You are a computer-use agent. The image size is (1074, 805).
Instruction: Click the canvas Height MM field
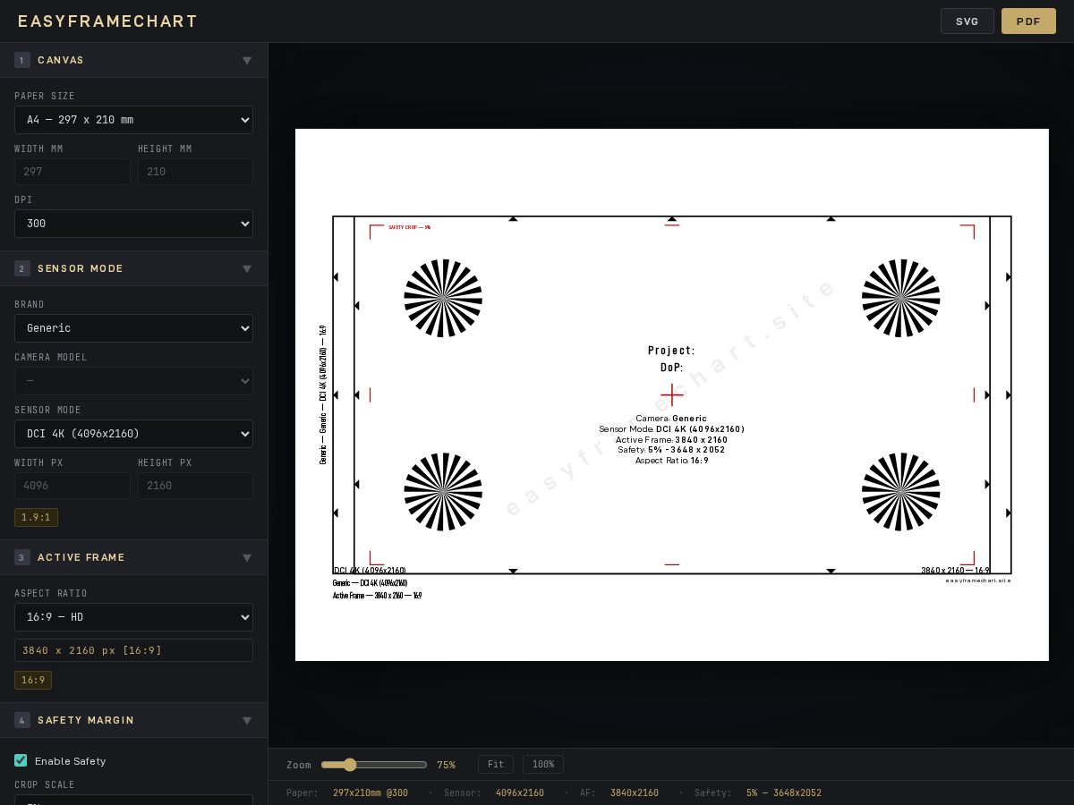pyautogui.click(x=195, y=172)
